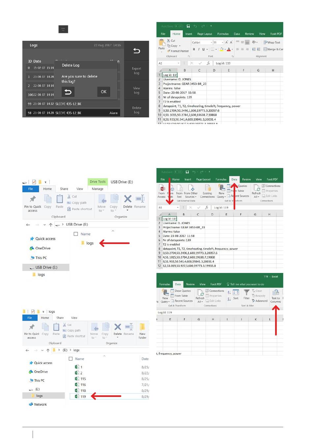The height and width of the screenshot is (442, 313).
Task: Click Cut in the Home-tab Excel ribbon
Action: pyautogui.click(x=171, y=41)
